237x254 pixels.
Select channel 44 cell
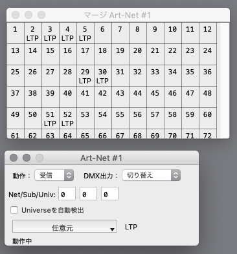(x=138, y=97)
